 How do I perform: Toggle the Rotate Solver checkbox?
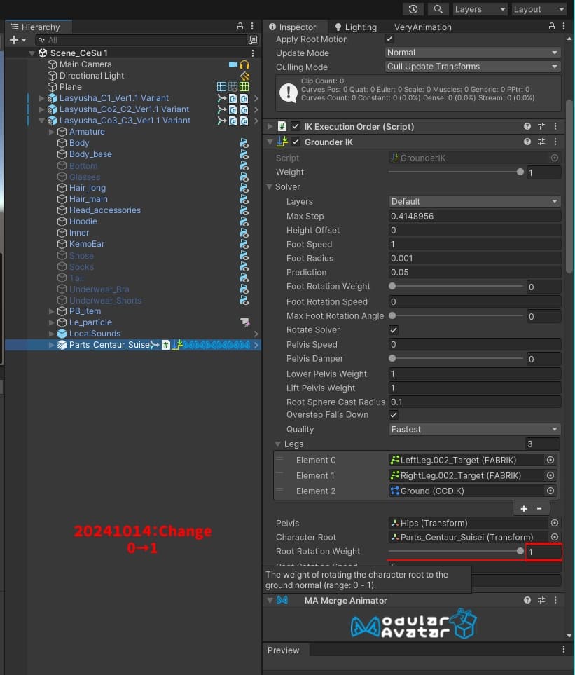tap(394, 330)
